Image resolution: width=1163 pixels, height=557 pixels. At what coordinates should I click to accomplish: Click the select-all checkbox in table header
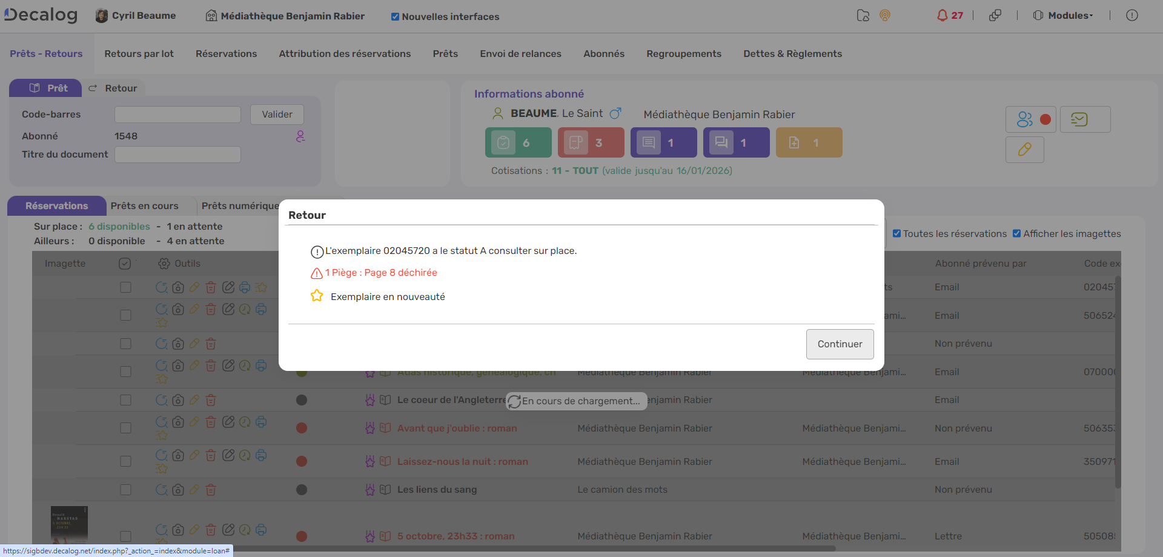point(125,264)
